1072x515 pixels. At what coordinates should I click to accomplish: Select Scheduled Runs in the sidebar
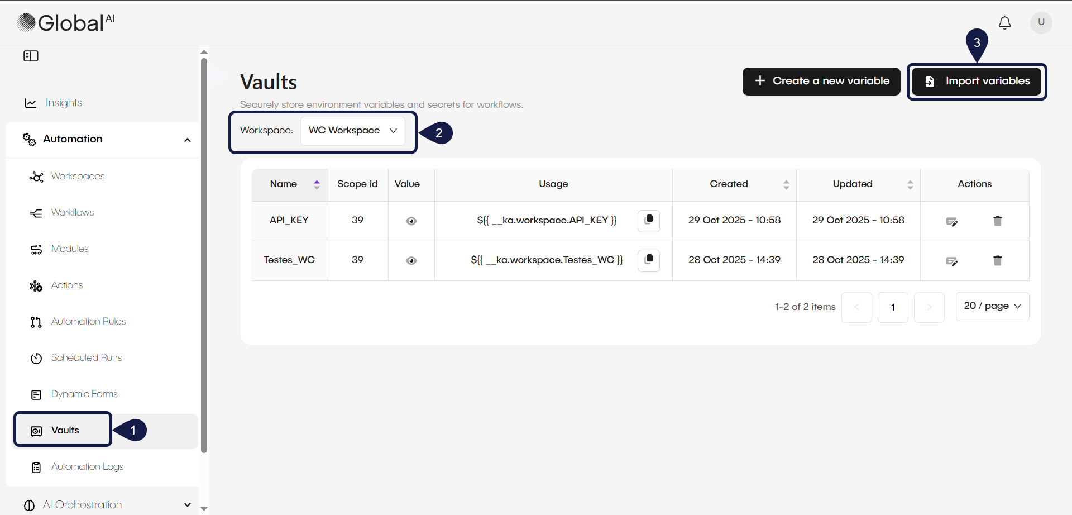[86, 357]
